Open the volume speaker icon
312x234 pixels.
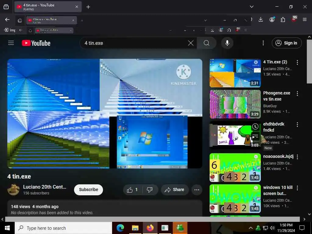click(x=272, y=228)
